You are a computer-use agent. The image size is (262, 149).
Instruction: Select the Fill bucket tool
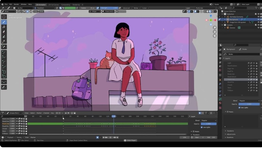pos(4,27)
